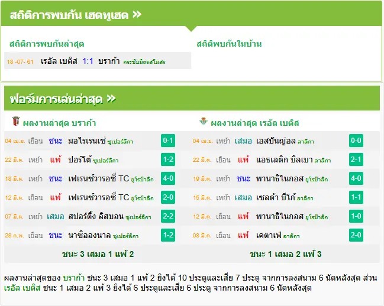Click เฟเรนซ์วารอซี่ TC in the 18 มี.ค. row
The width and height of the screenshot is (384, 306).
[99, 178]
